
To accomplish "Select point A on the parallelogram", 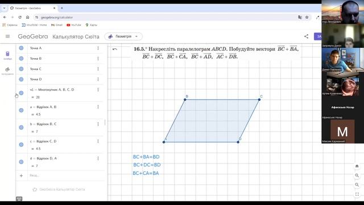I will tap(164, 142).
